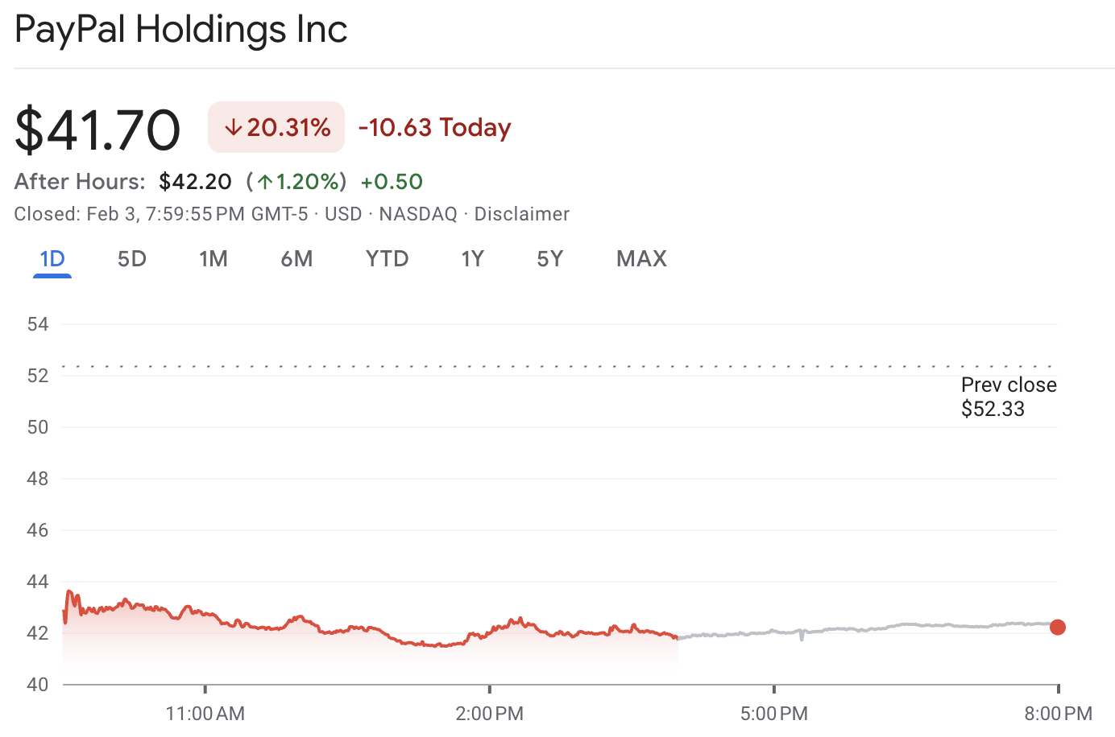Screen dimensions: 1115x737
Task: Click the 11:00 AM time axis label
Action: (205, 714)
